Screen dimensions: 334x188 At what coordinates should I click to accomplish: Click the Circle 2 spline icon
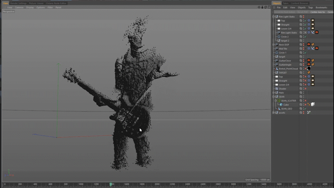[279, 37]
